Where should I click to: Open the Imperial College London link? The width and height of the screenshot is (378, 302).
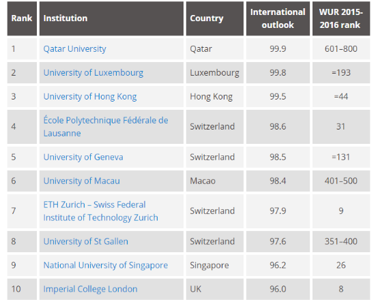point(90,289)
